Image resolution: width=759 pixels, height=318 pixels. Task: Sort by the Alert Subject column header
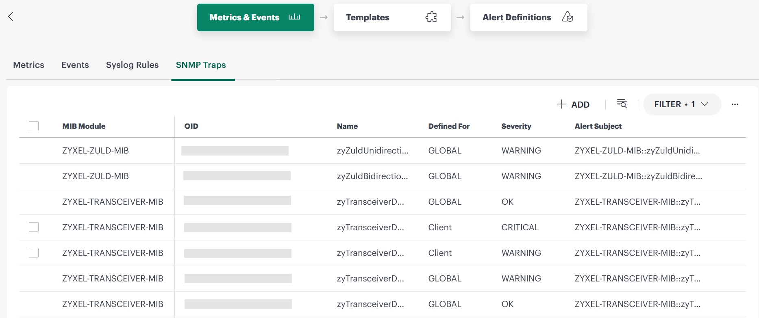pos(598,126)
